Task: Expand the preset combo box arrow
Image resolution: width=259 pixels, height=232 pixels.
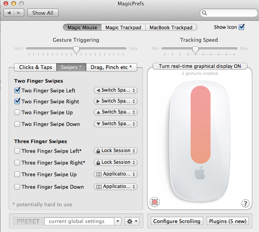Action: [x=118, y=221]
